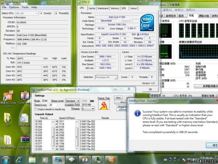The width and height of the screenshot is (218, 164).
Task: Select the 服務 tab in Task Manager
Action: 181,16
